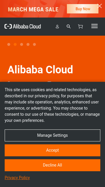This screenshot has height=187, width=105.
Task: Show the fifth carousel slide dot
Action: click(34, 44)
